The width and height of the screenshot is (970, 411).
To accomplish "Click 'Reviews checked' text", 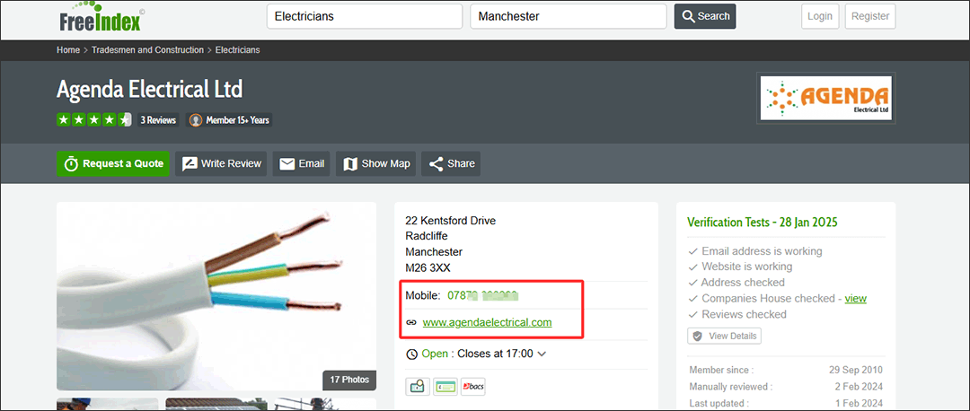I will pos(745,315).
